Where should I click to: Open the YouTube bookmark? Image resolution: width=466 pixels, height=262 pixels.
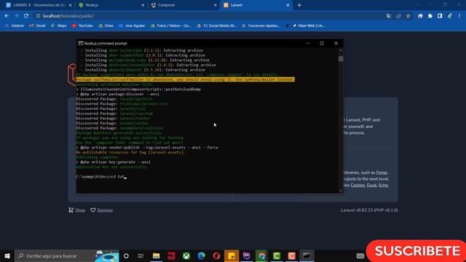pyautogui.click(x=82, y=26)
